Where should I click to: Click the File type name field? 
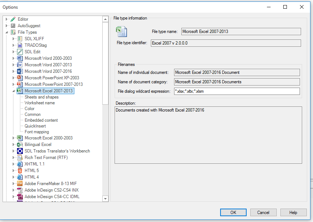pyautogui.click(x=241, y=32)
